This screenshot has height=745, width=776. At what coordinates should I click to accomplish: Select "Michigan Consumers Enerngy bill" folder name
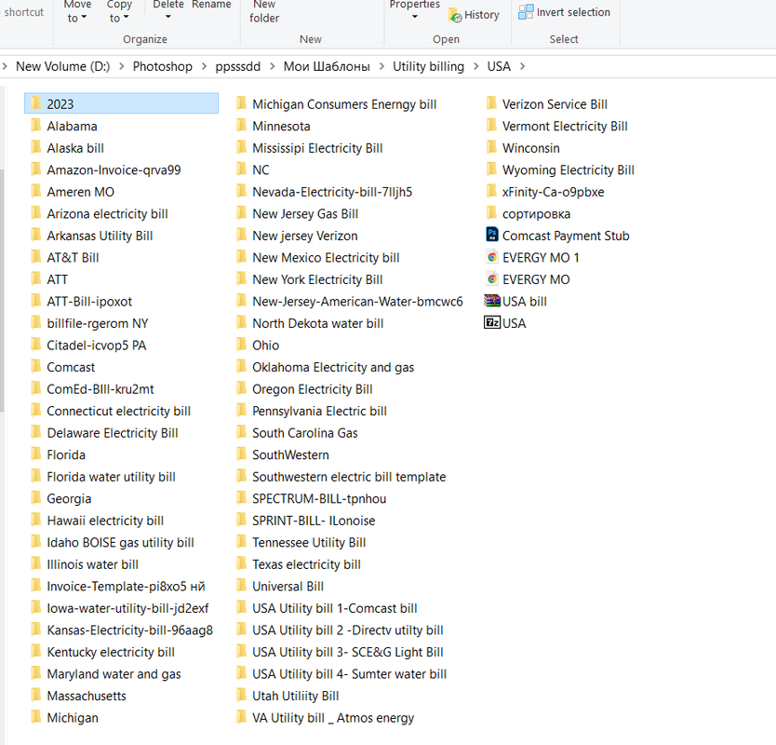click(344, 104)
